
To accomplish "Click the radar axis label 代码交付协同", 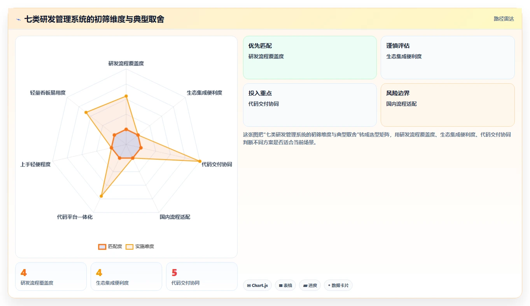I will coord(217,164).
